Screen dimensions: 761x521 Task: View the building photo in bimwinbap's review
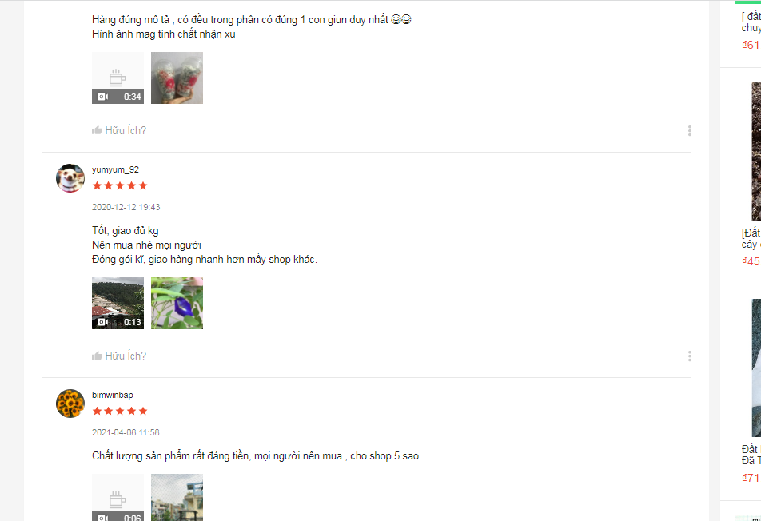(177, 497)
